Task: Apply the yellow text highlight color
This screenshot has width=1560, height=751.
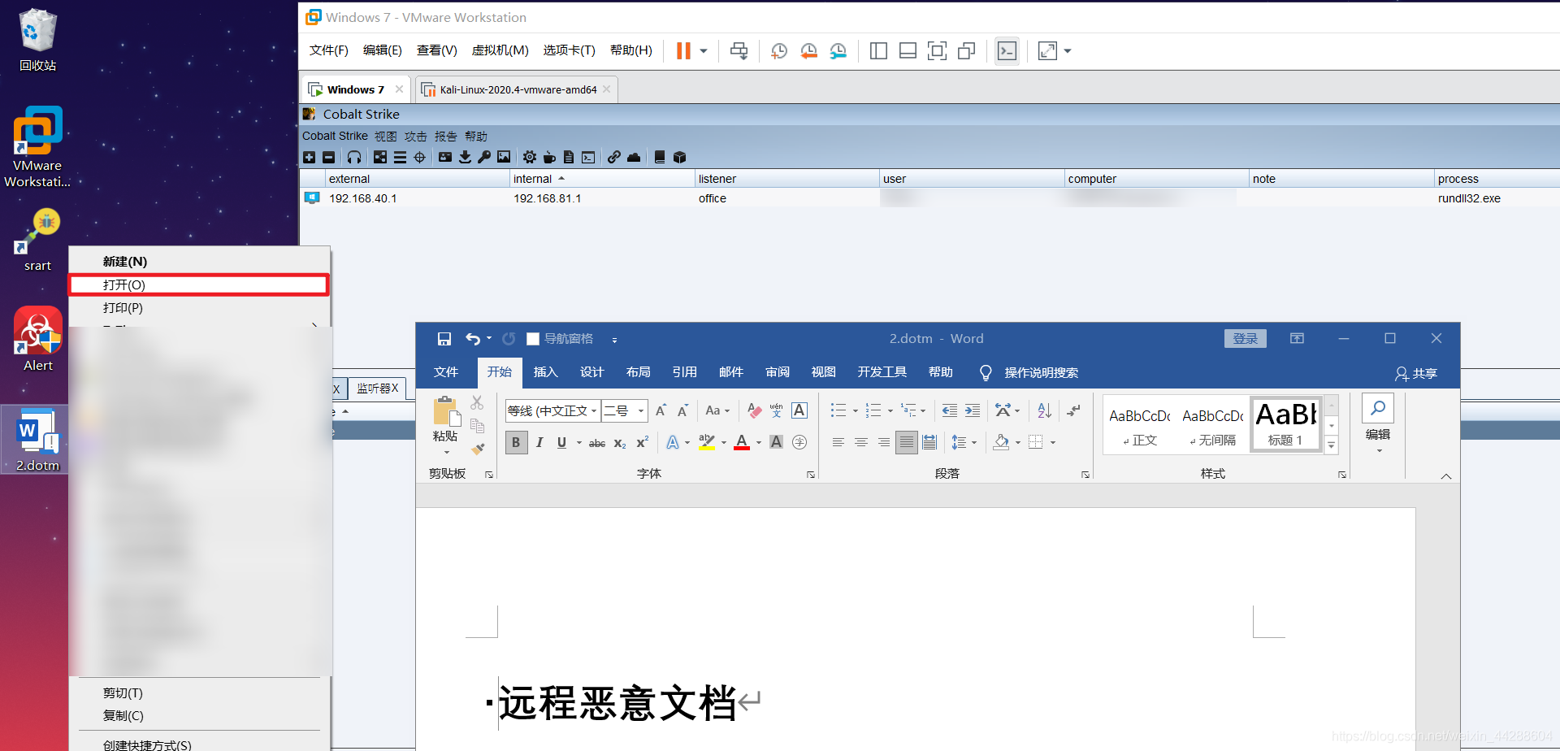Action: tap(707, 443)
